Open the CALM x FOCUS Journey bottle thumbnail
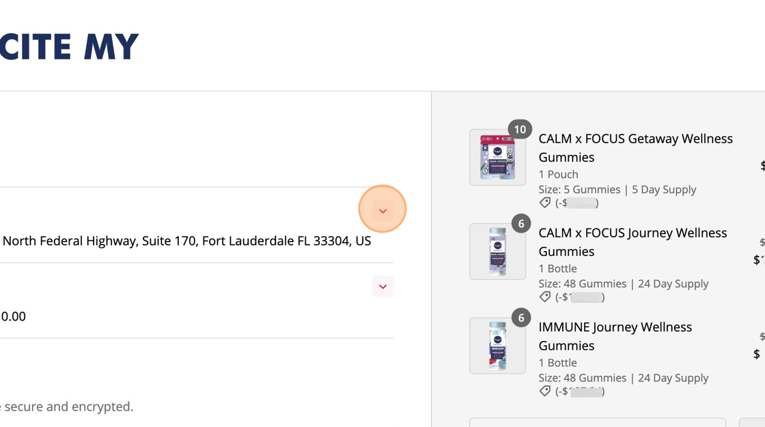The image size is (765, 427). pyautogui.click(x=498, y=252)
